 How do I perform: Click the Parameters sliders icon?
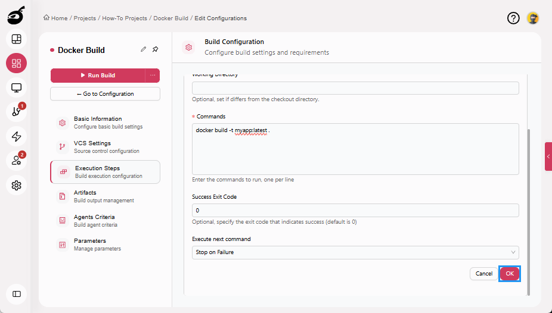tap(63, 245)
